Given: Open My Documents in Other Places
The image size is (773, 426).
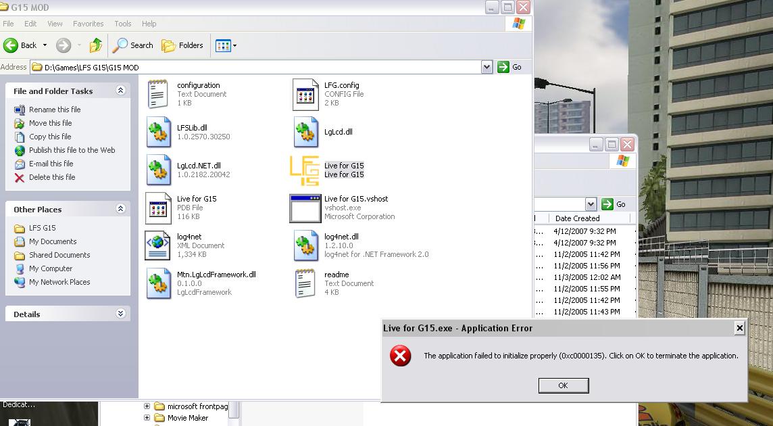Looking at the screenshot, I should point(53,241).
